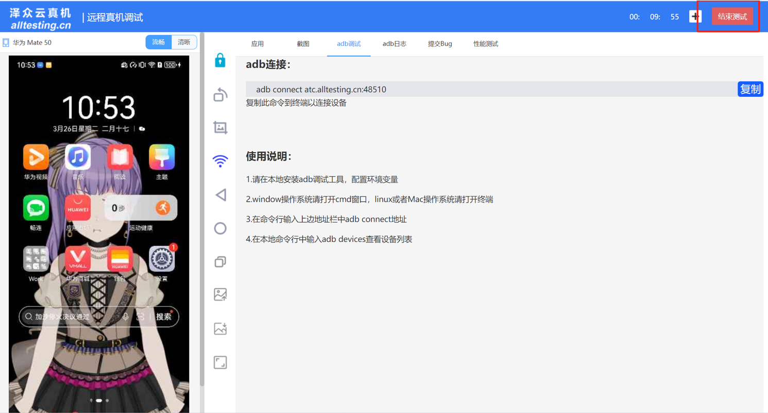Screen dimensions: 768x413
Task: Click the 复制 copy button
Action: [750, 89]
